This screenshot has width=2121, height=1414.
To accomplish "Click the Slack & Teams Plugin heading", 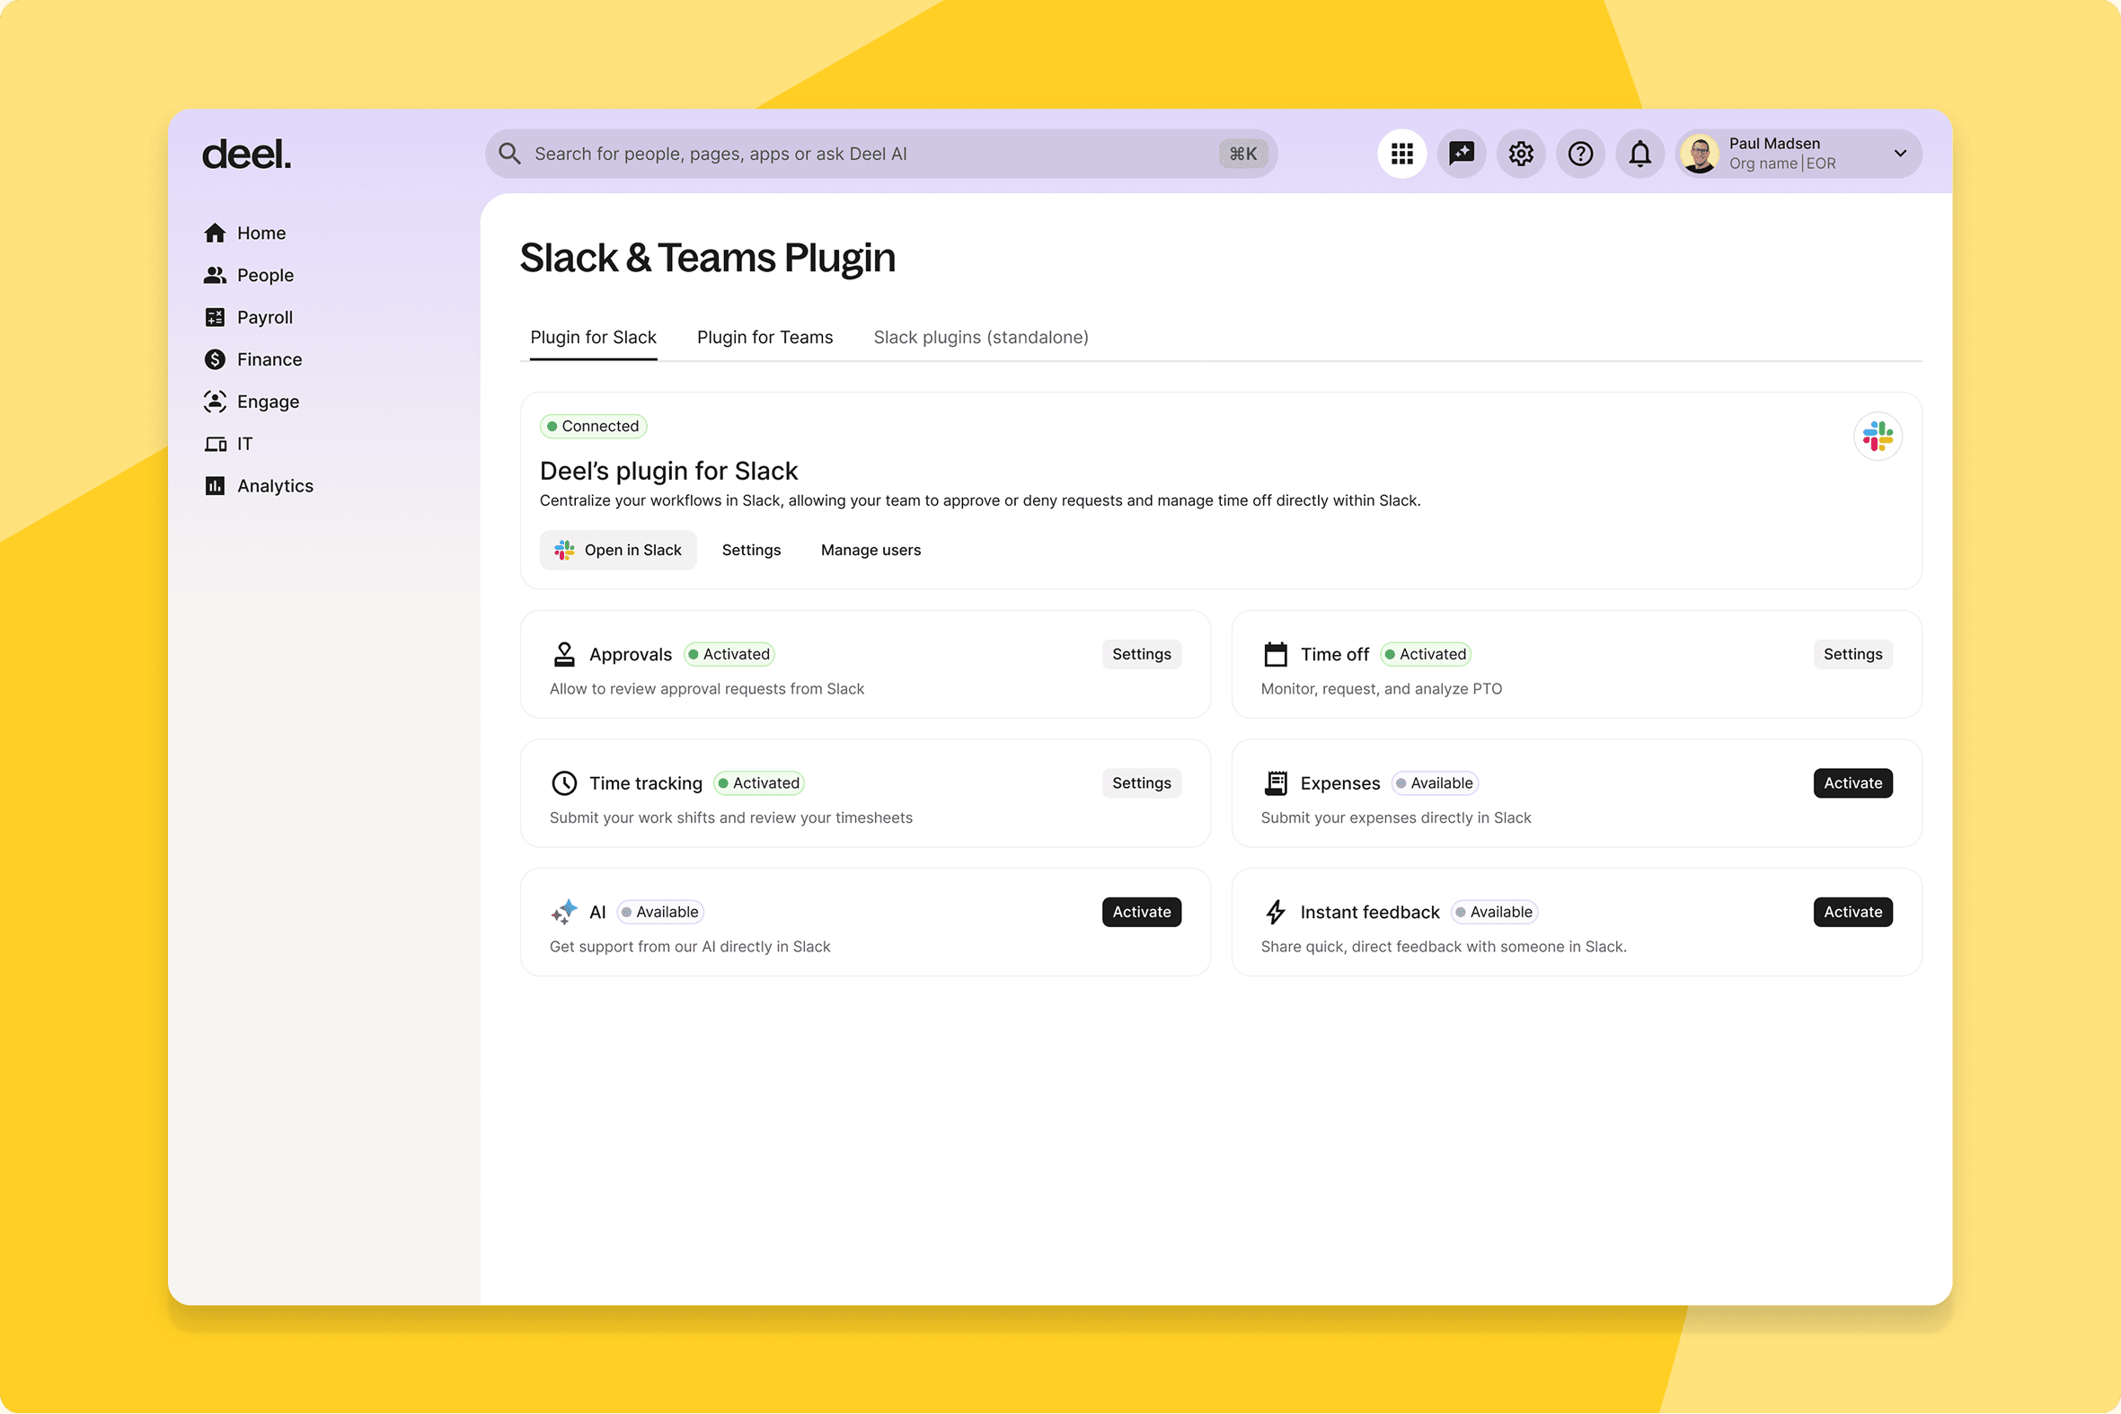I will (x=707, y=258).
